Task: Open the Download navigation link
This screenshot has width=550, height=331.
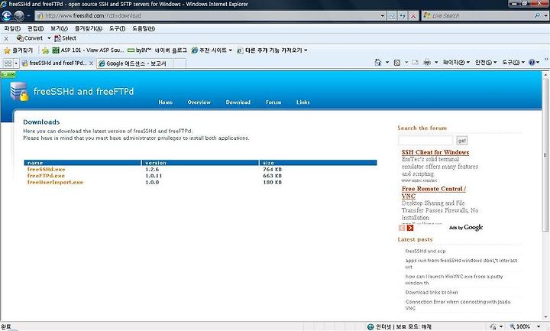Action: [x=238, y=102]
